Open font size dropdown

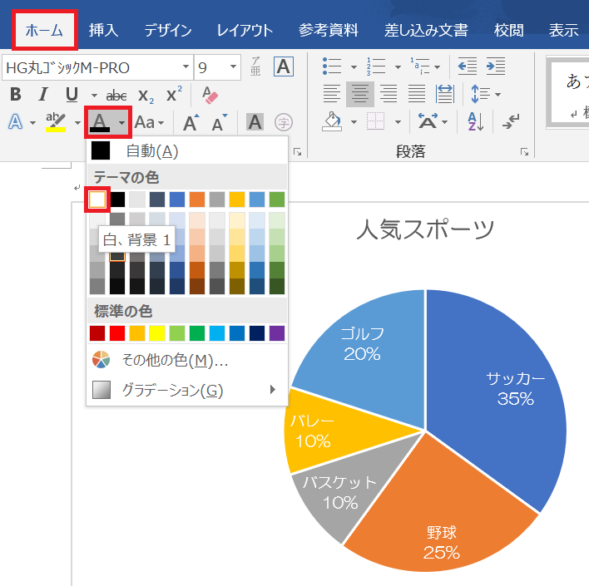(x=233, y=66)
